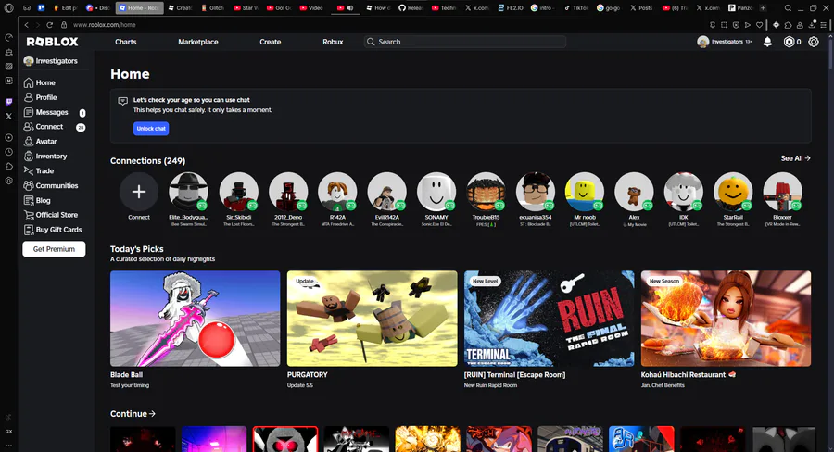This screenshot has width=834, height=452.
Task: Open Elite_Bodygua... connection avatar
Action: (188, 192)
